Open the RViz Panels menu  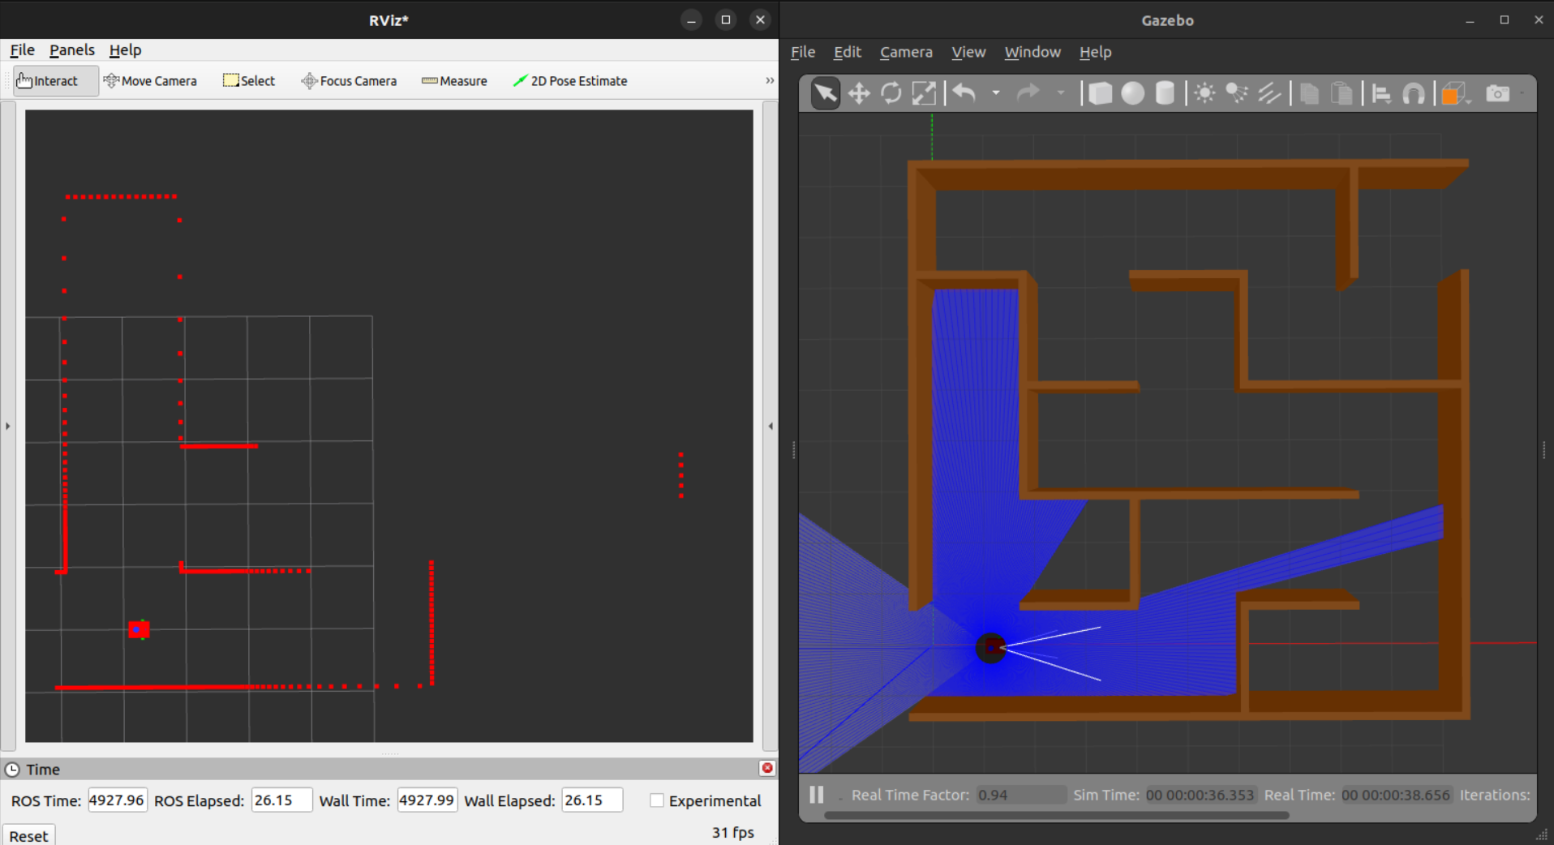pos(72,50)
